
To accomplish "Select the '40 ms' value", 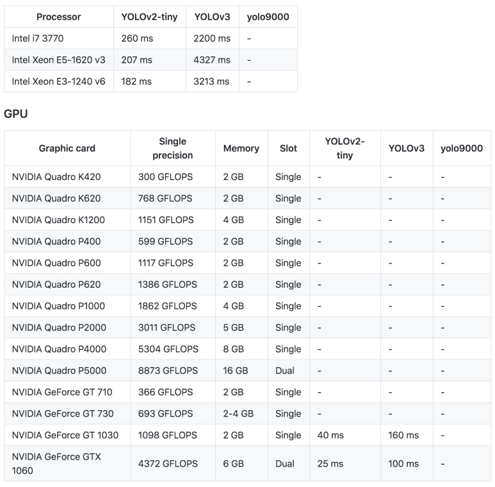I will click(x=330, y=435).
